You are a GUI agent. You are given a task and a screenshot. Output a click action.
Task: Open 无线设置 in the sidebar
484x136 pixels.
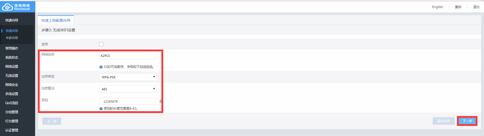(12, 76)
